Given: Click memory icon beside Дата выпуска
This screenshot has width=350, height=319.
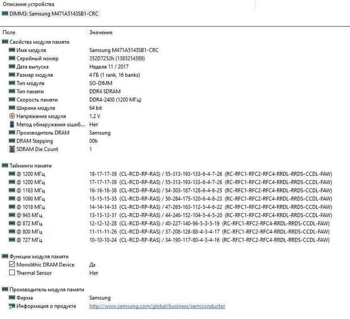Looking at the screenshot, I should [12, 66].
